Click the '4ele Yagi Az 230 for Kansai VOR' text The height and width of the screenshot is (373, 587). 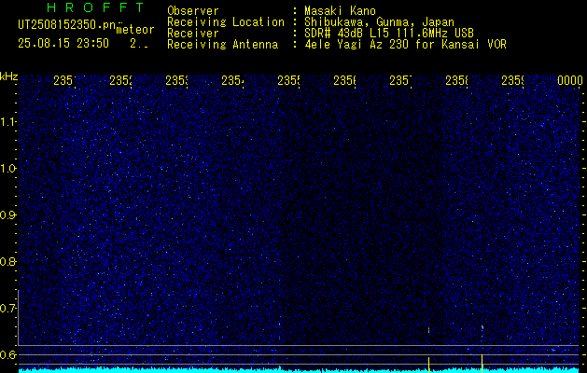405,45
